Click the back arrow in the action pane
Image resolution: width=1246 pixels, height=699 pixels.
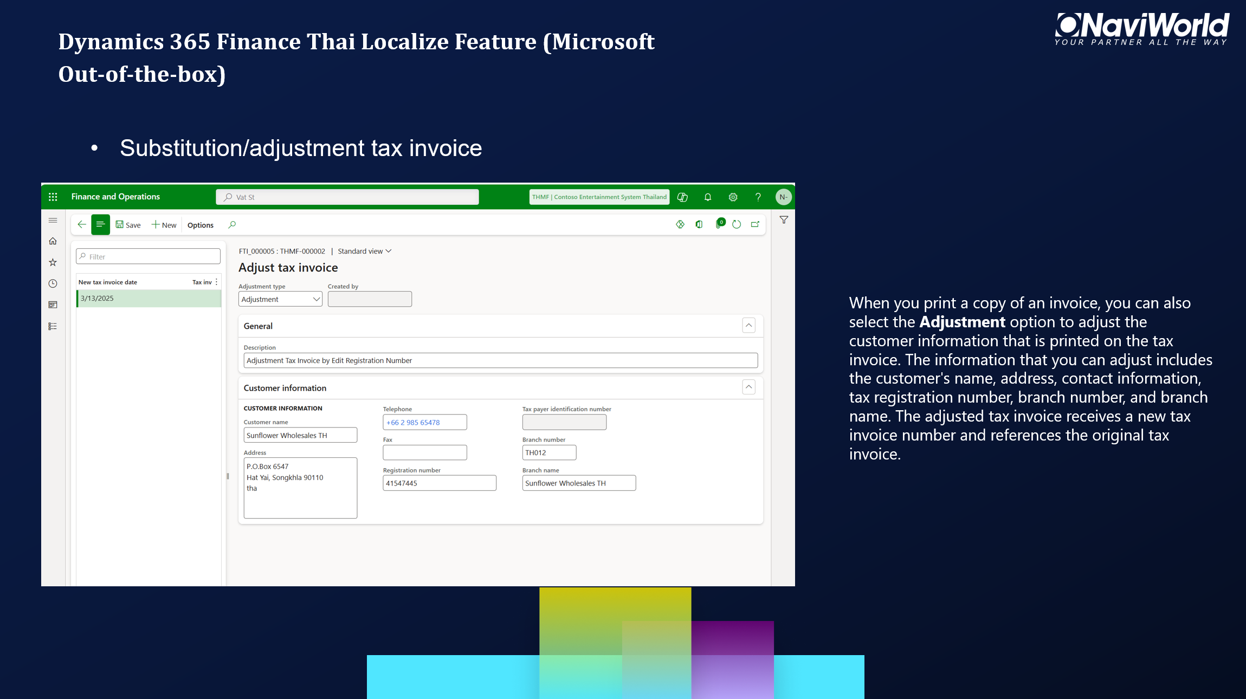coord(82,224)
